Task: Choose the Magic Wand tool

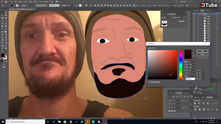Action: (2, 15)
